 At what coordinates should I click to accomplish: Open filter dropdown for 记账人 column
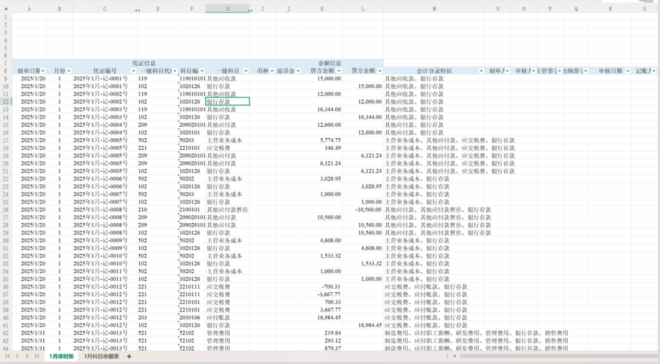tap(654, 71)
